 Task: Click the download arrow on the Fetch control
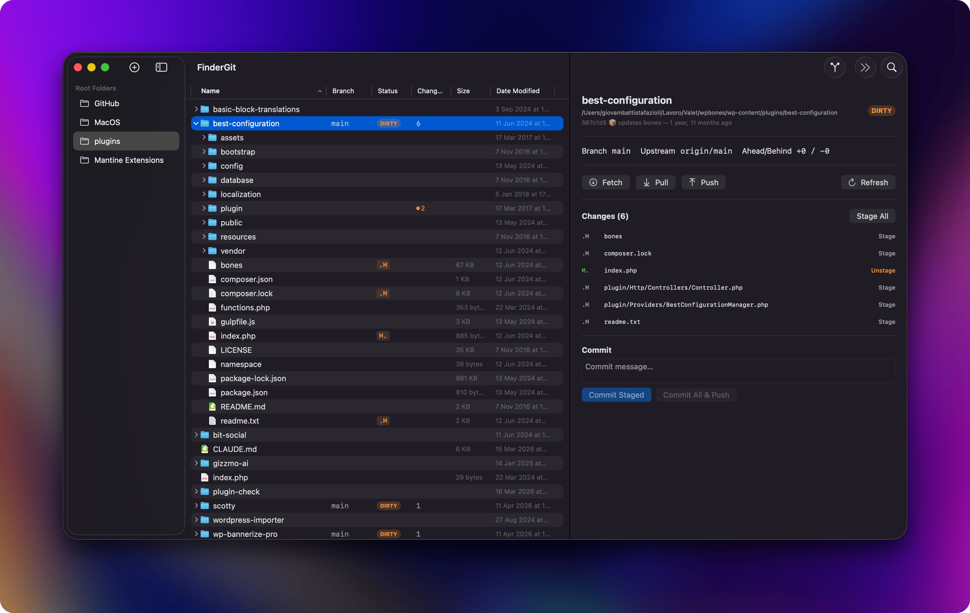pos(593,182)
